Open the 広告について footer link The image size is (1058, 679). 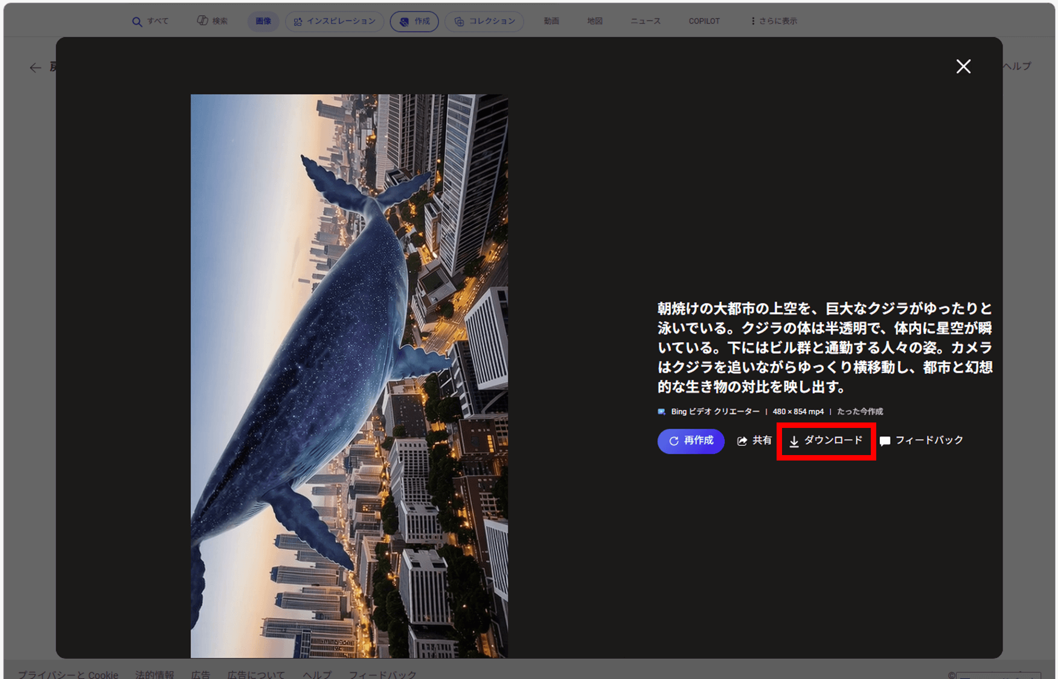(x=256, y=674)
